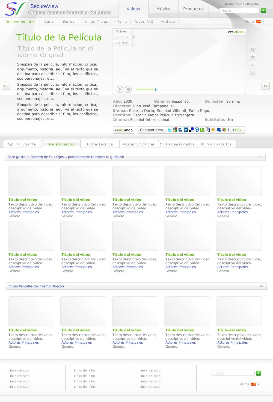Image resolution: width=273 pixels, height=402 pixels.
Task: Click the Buscar search field in the header
Action: pyautogui.click(x=239, y=10)
